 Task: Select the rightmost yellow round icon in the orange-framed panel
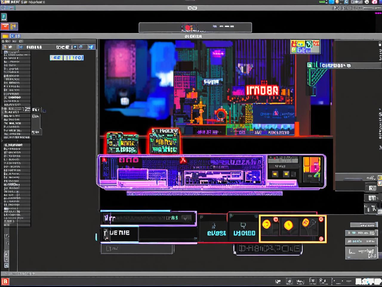click(306, 222)
